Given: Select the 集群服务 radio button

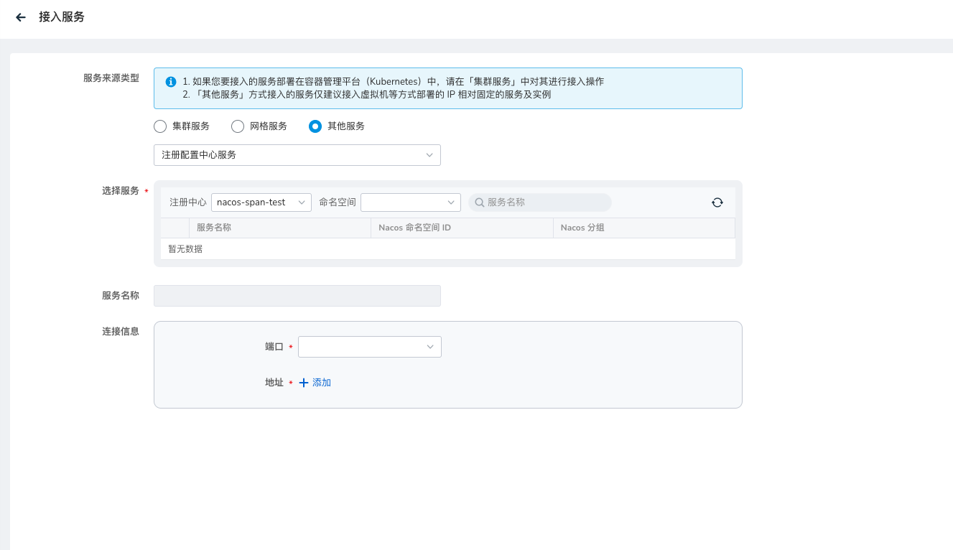Looking at the screenshot, I should point(160,126).
